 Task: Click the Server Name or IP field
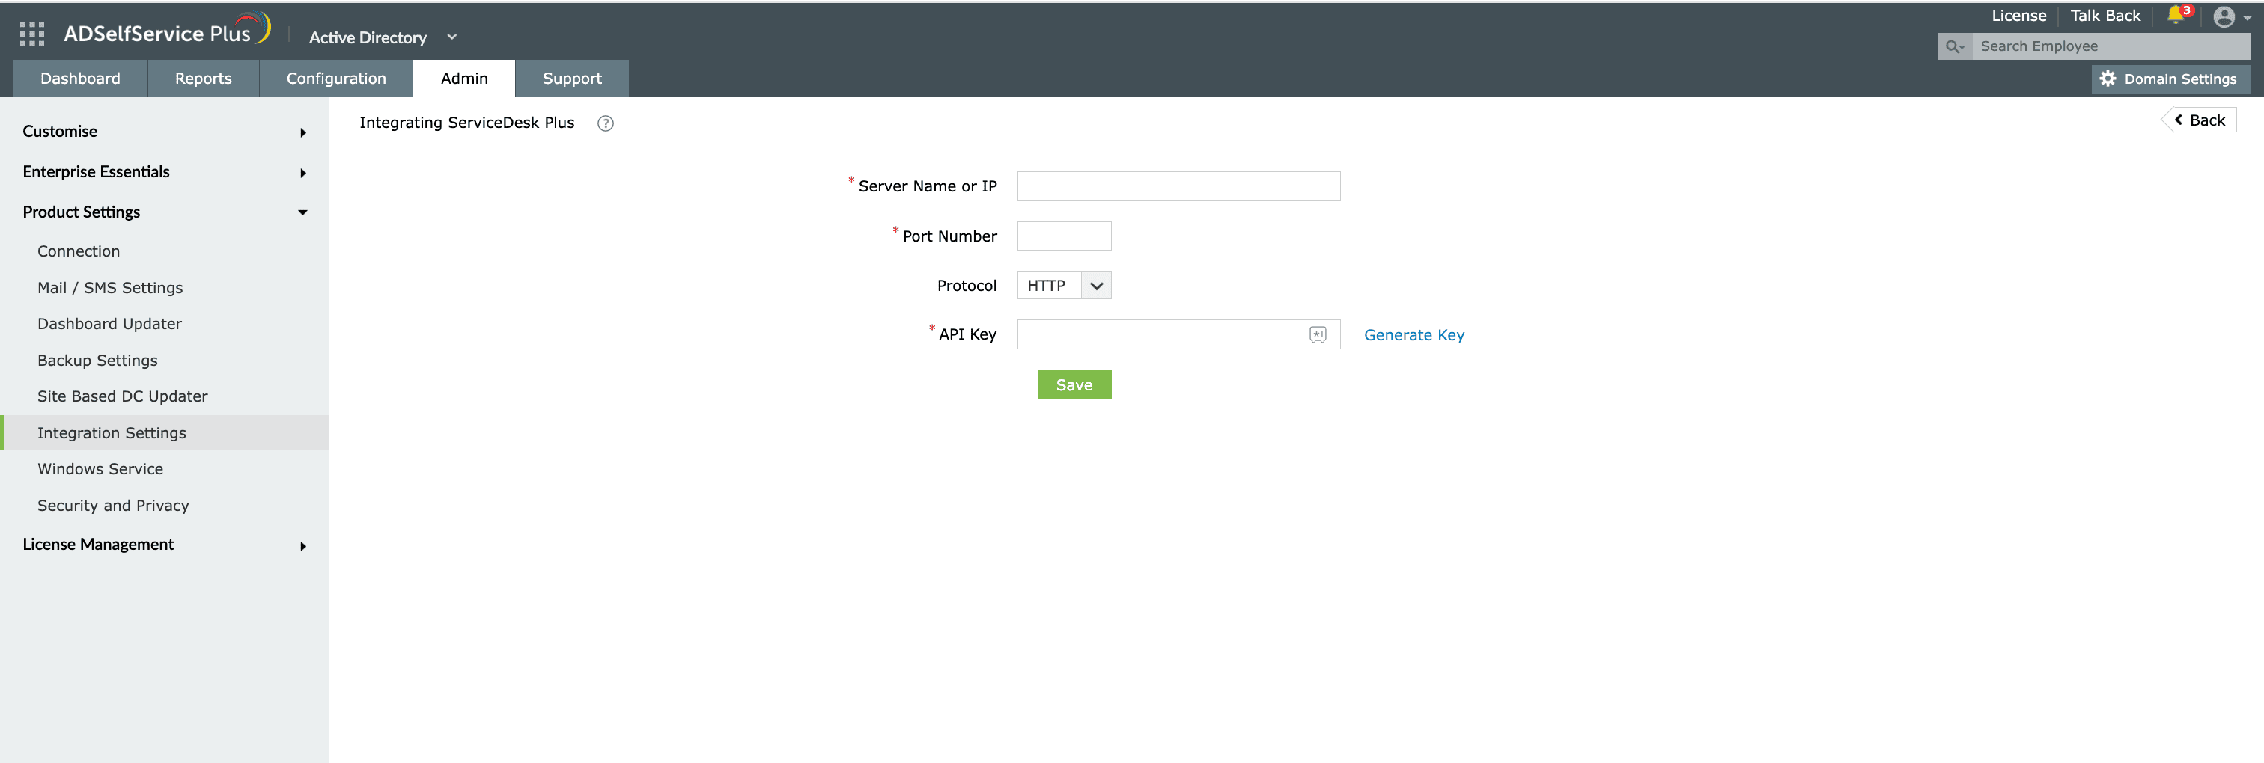coord(1178,186)
